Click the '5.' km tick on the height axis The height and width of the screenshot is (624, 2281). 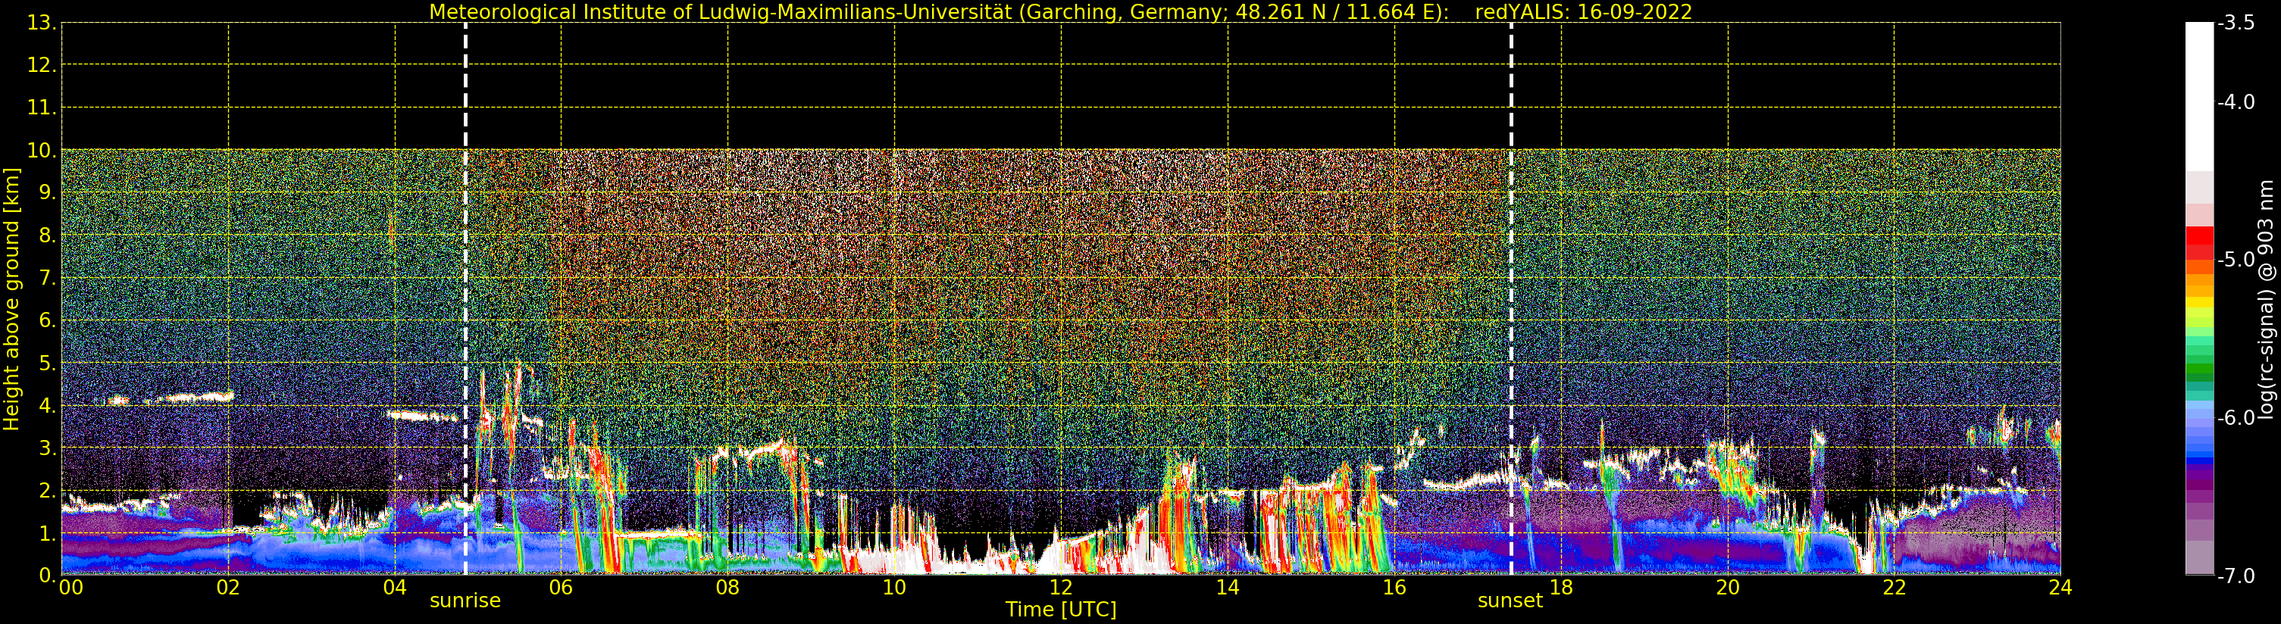tap(48, 363)
